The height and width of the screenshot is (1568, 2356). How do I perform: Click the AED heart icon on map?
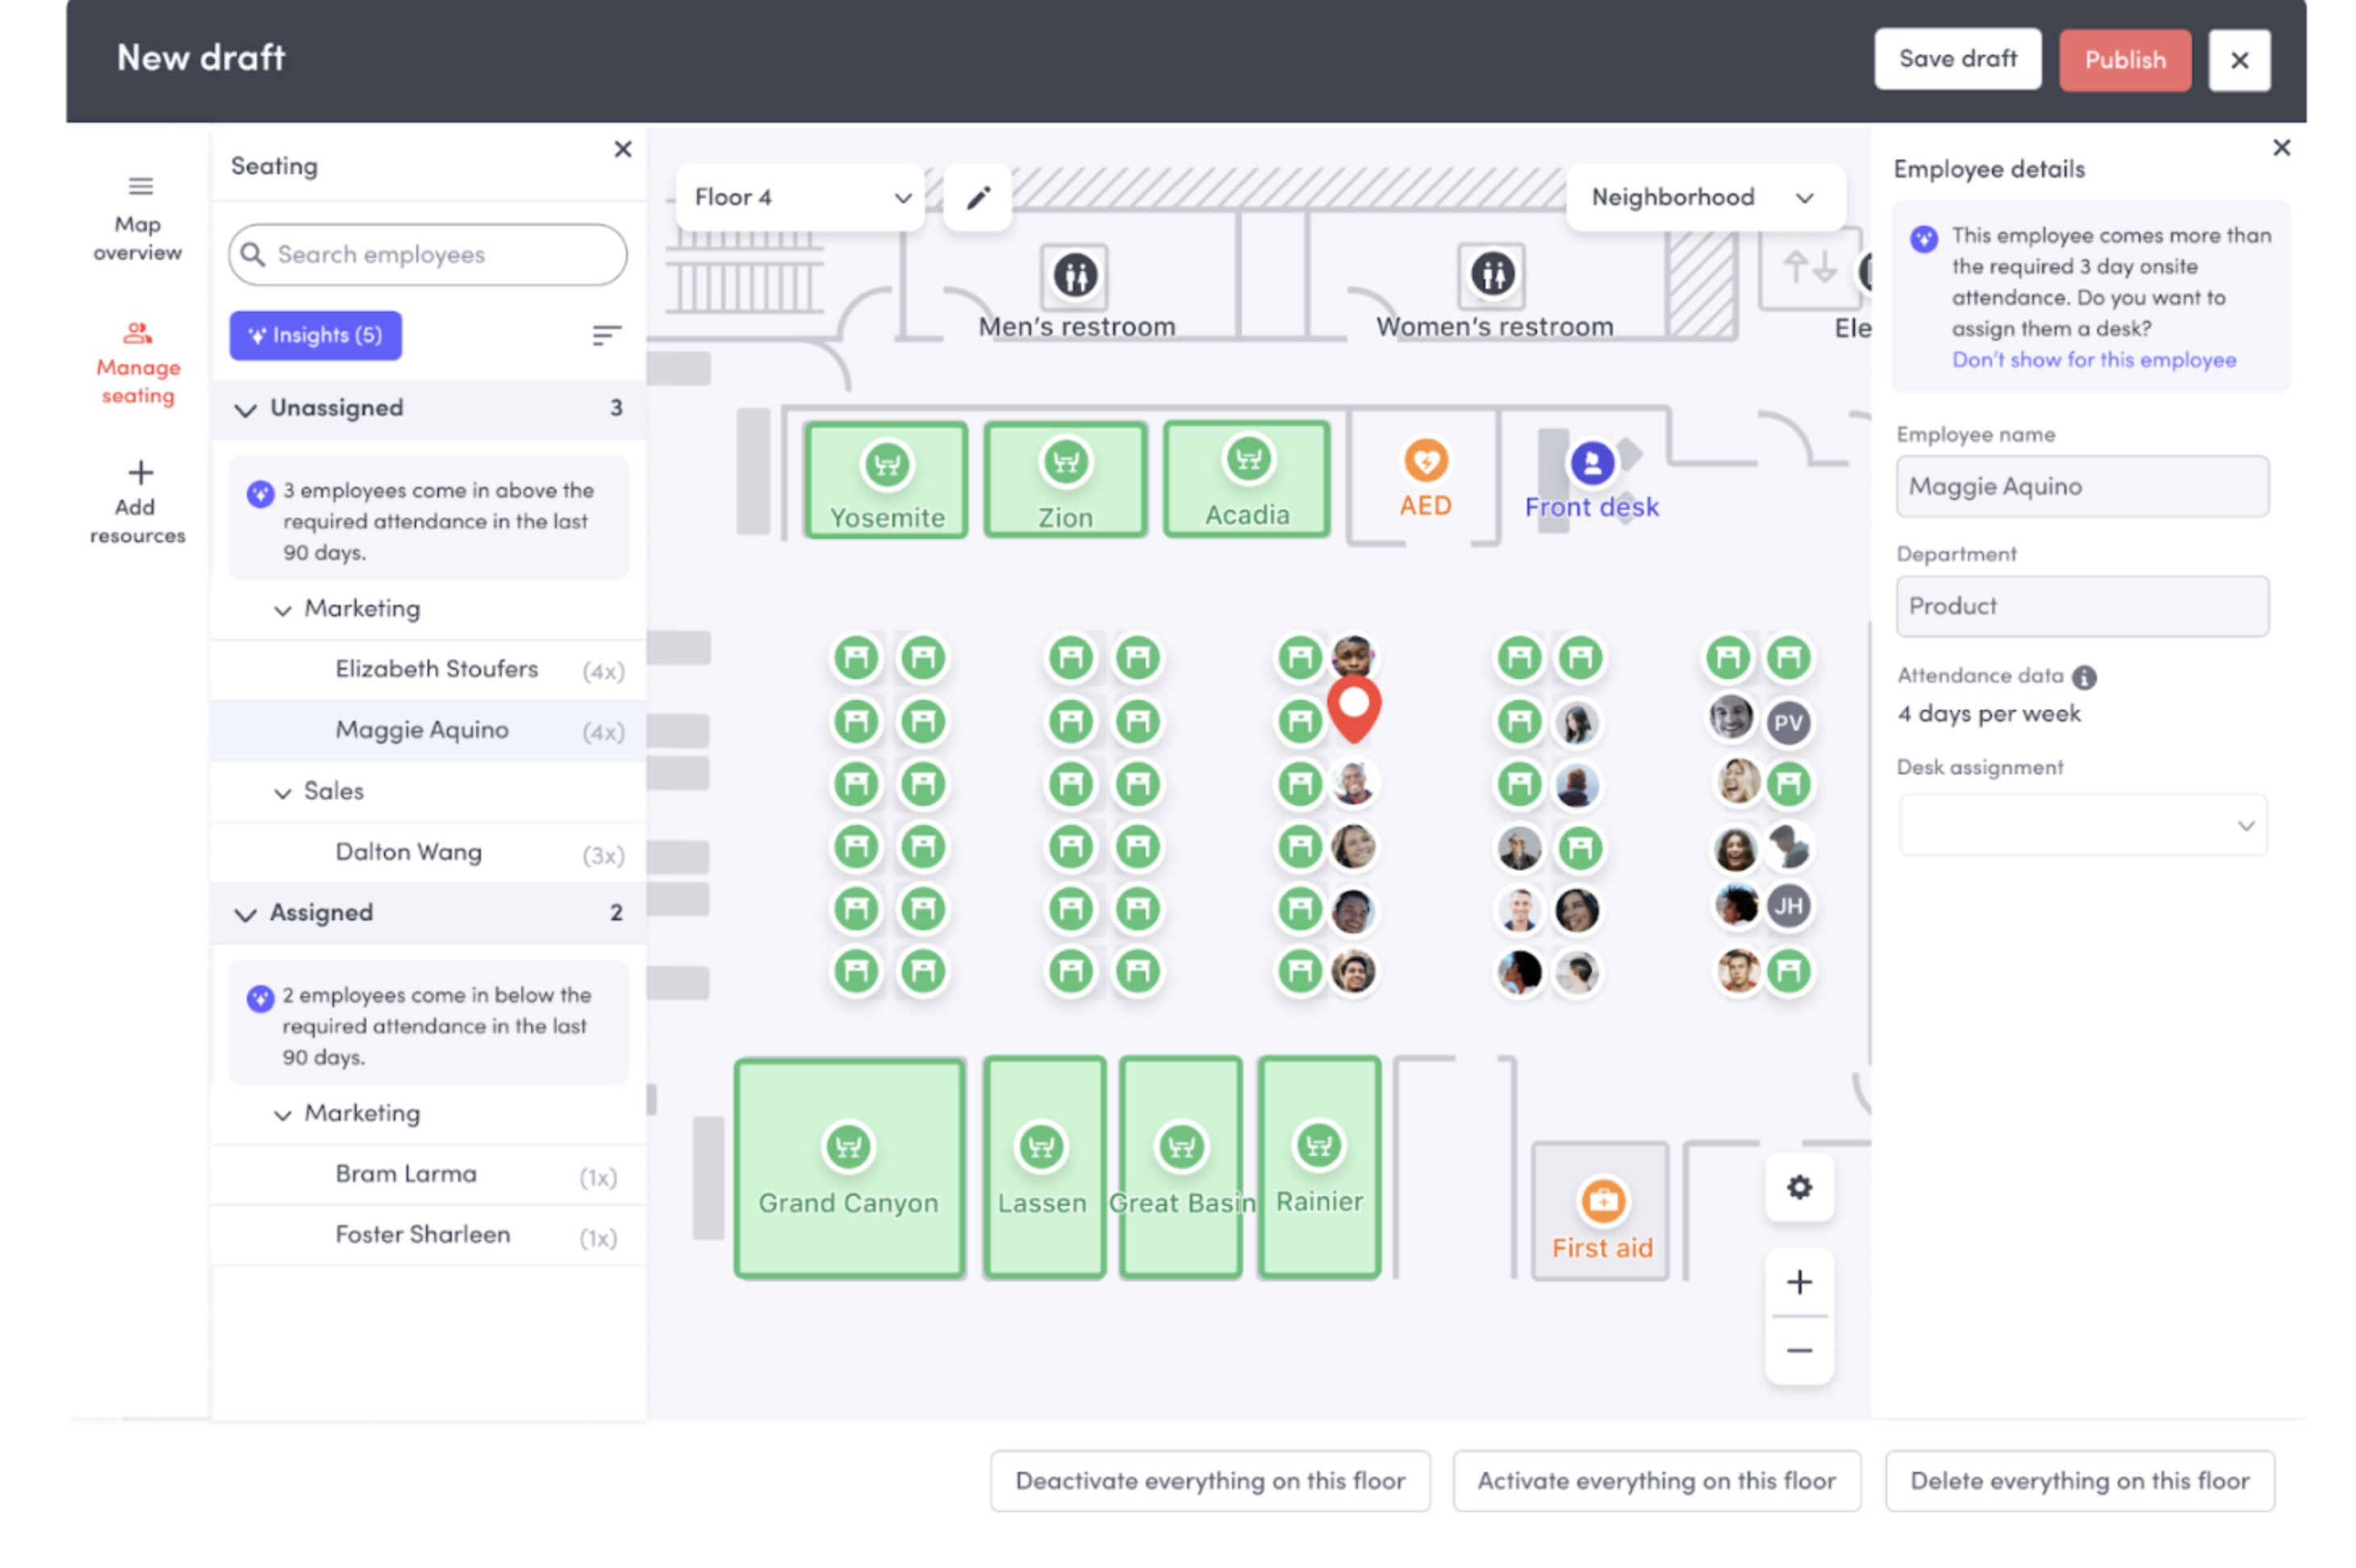[1425, 461]
